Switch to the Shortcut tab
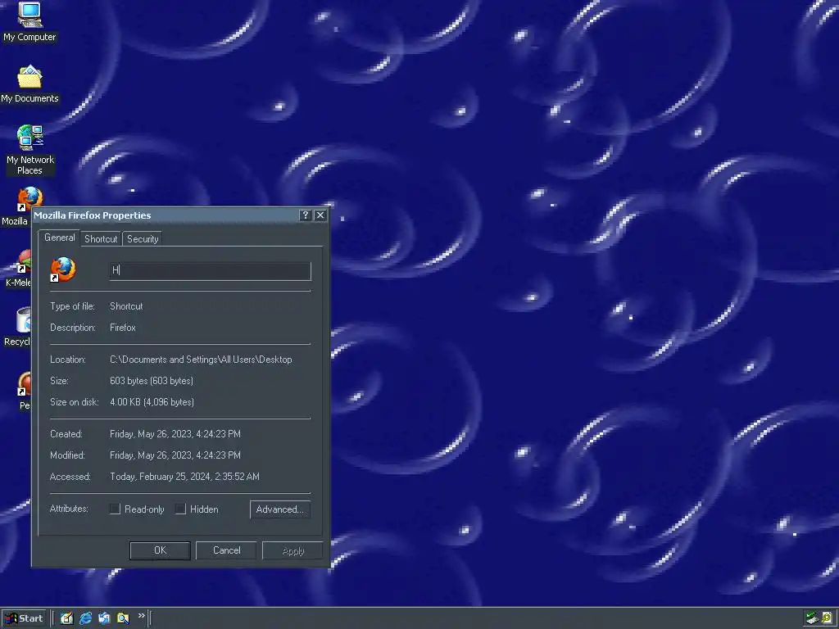The width and height of the screenshot is (839, 629). (x=101, y=239)
